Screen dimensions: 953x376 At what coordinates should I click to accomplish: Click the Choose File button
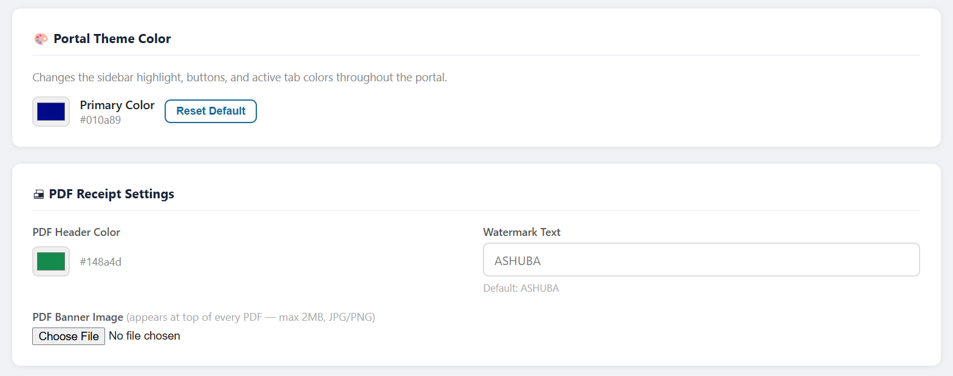click(68, 335)
